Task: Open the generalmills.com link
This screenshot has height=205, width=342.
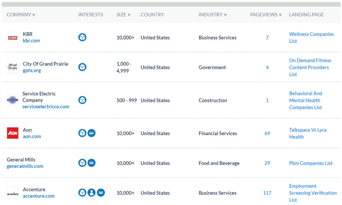Action: pos(25,166)
